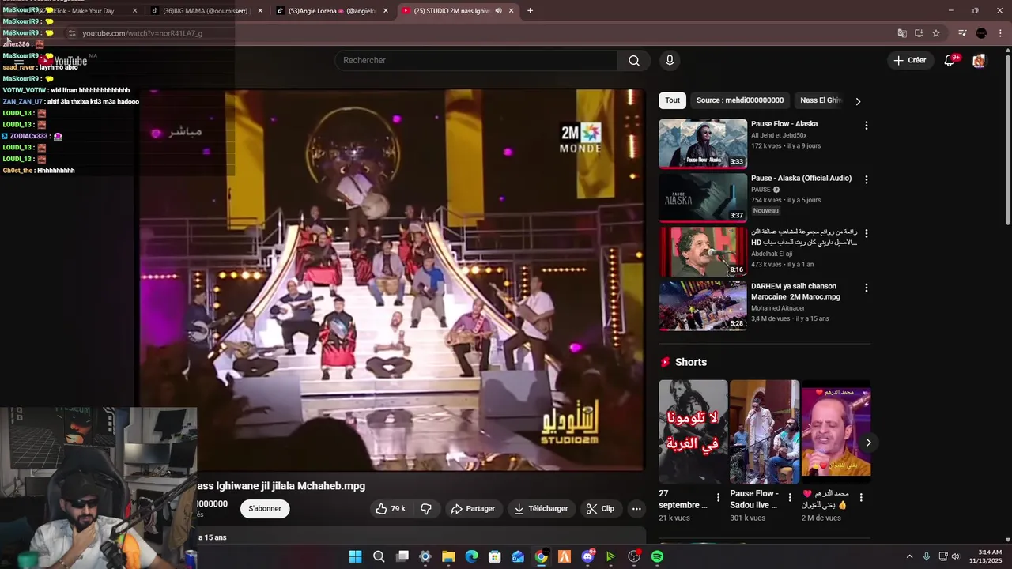Select Source : mehdi000000000 chip
Viewport: 1012px width, 569px height.
click(740, 100)
